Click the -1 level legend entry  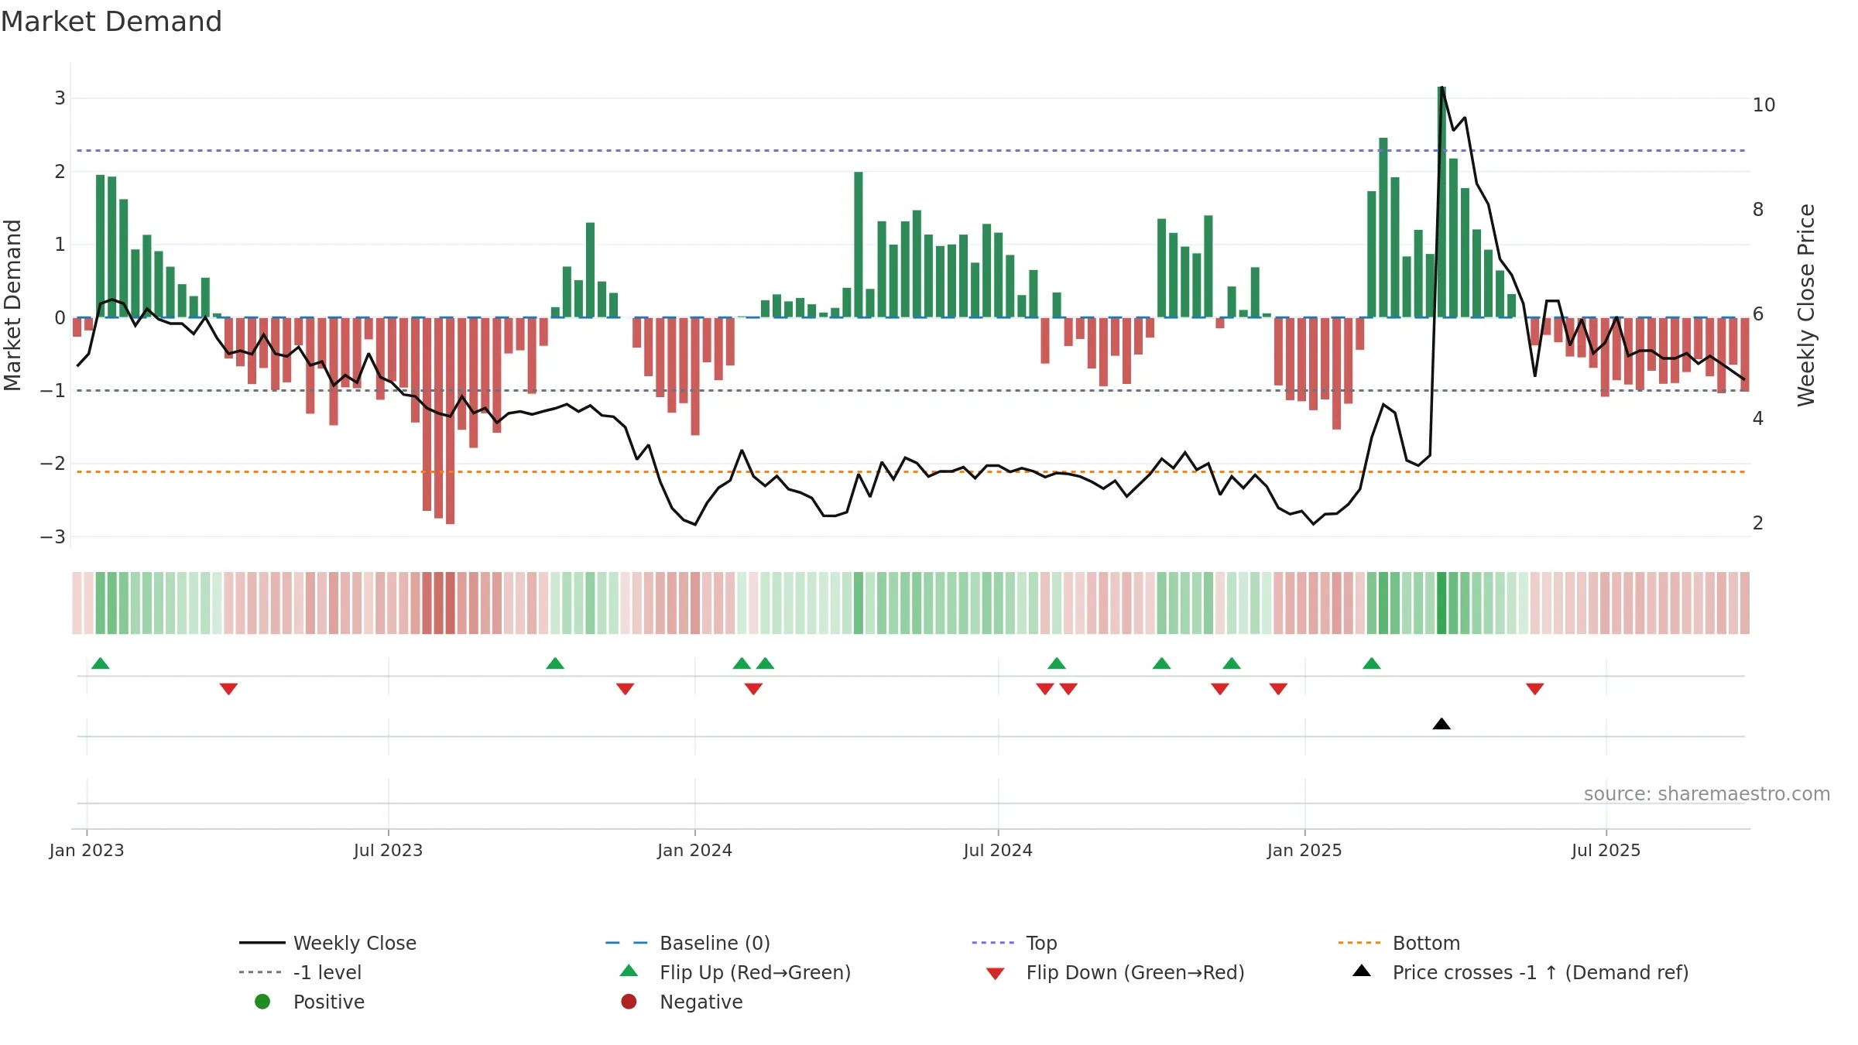pyautogui.click(x=300, y=972)
